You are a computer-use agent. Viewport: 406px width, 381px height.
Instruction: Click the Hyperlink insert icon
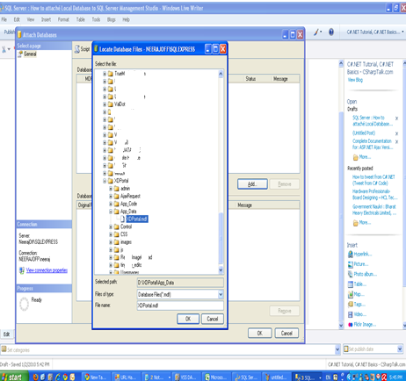click(351, 254)
